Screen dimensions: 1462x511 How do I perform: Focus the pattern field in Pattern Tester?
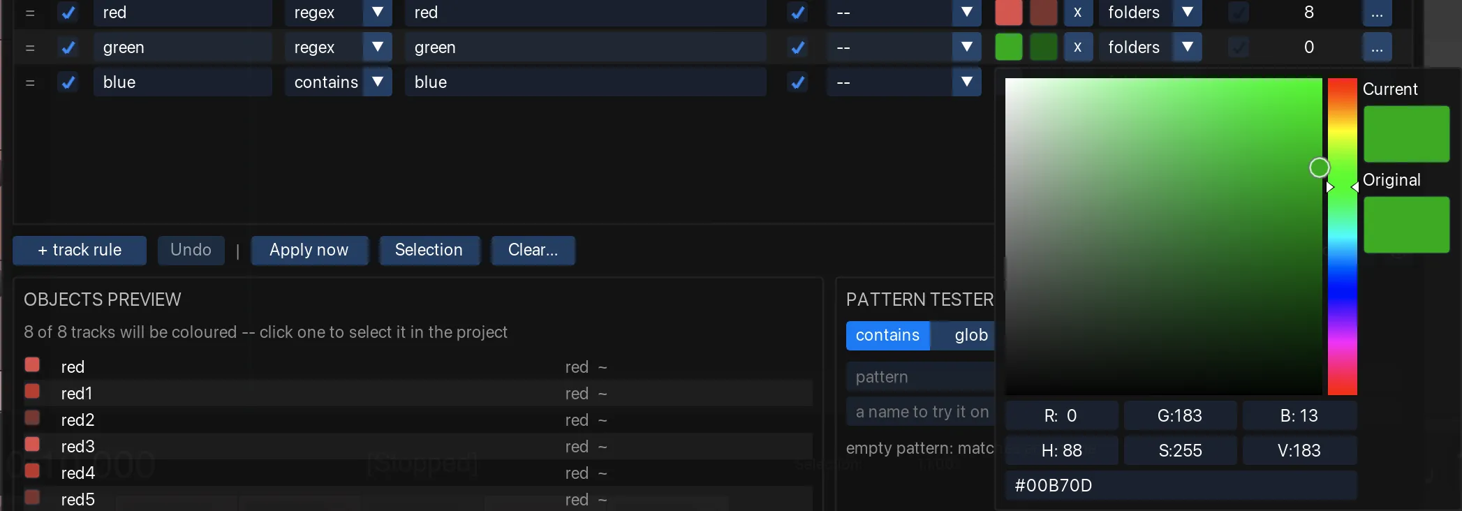[920, 377]
